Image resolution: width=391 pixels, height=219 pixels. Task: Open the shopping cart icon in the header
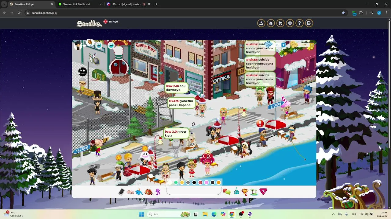(x=280, y=23)
